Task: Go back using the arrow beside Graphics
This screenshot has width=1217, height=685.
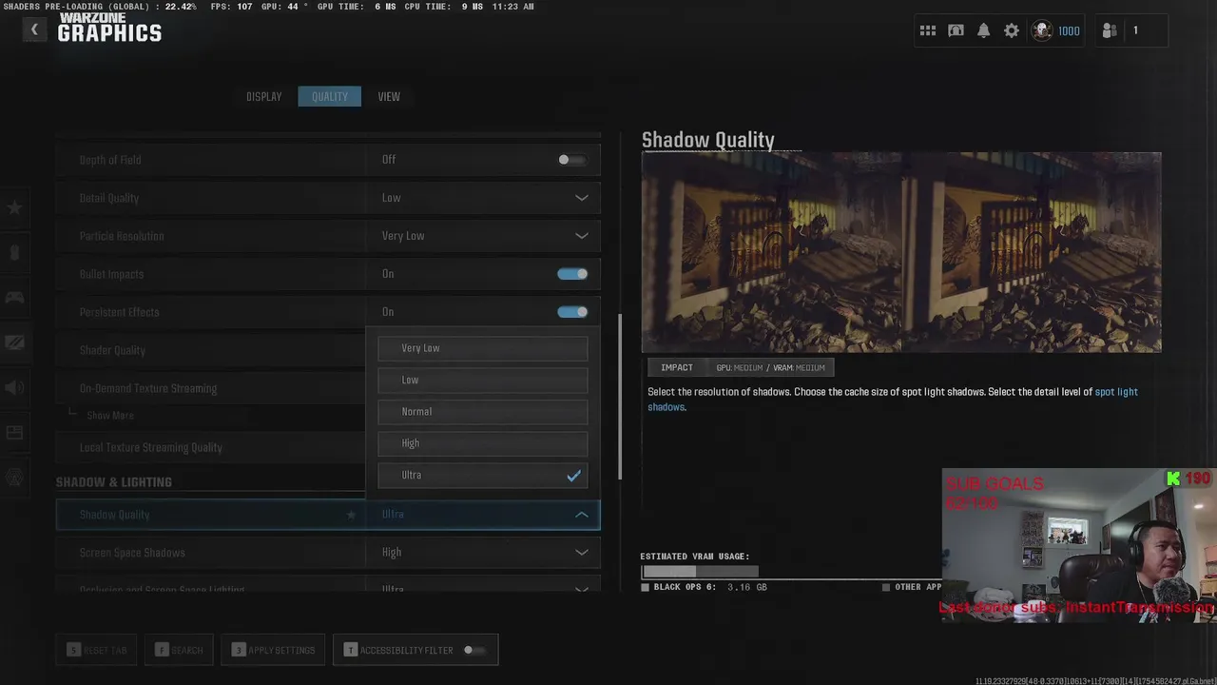Action: click(x=34, y=29)
